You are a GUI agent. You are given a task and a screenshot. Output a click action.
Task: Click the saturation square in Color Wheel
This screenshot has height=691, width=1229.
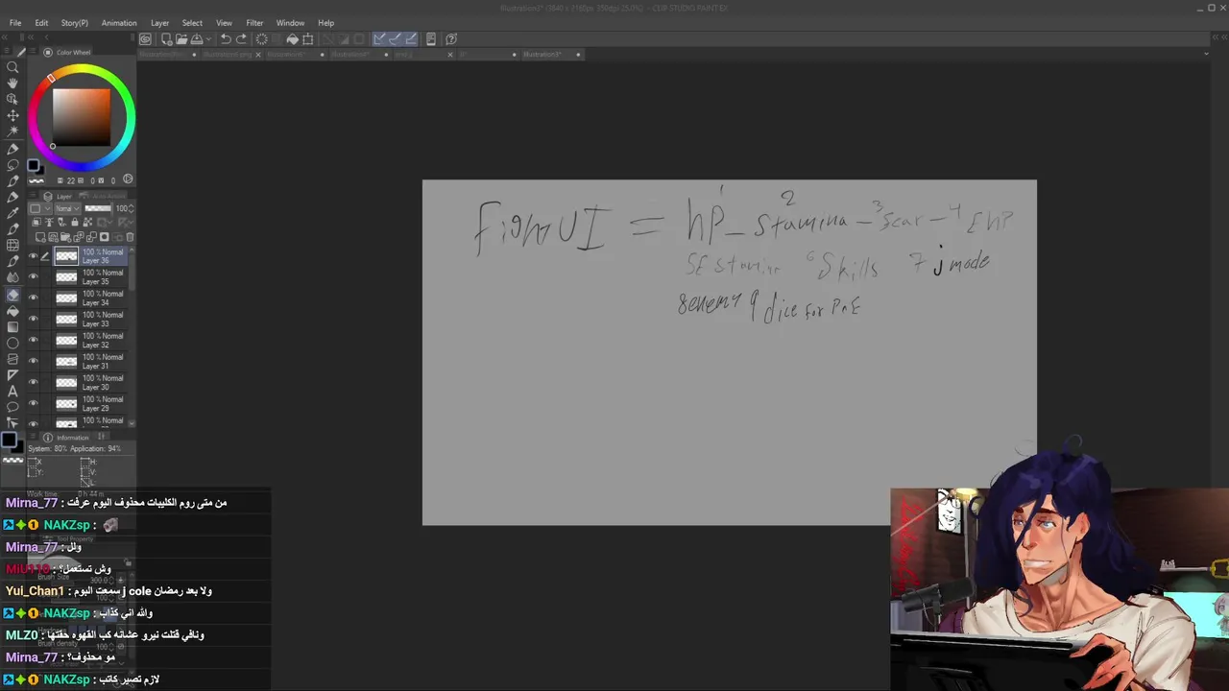point(81,117)
